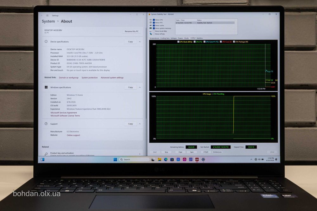This screenshot has height=211, width=317.
Task: Open the taskbar clock and date
Action: pos(270,159)
